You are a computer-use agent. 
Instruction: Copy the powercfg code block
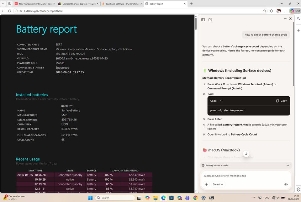(x=282, y=101)
